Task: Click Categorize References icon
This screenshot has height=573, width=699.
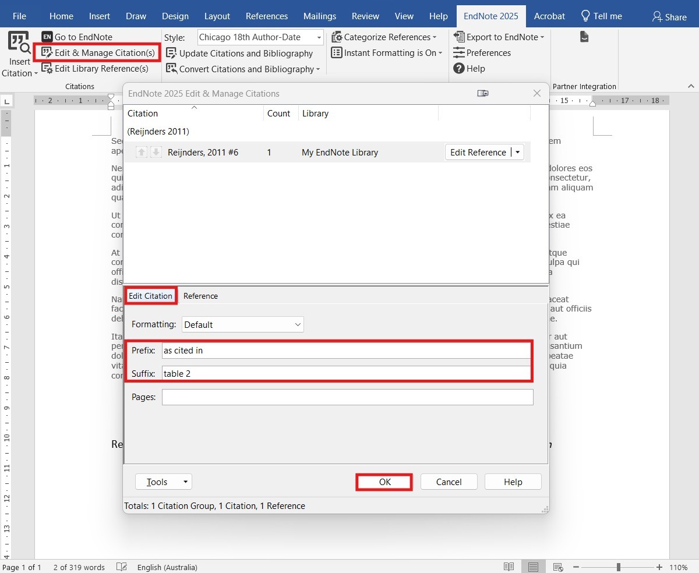Action: coord(337,37)
